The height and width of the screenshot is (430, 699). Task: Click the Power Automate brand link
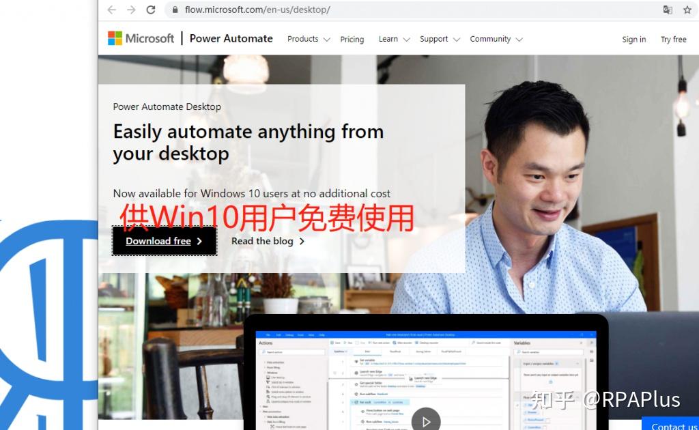pyautogui.click(x=231, y=38)
